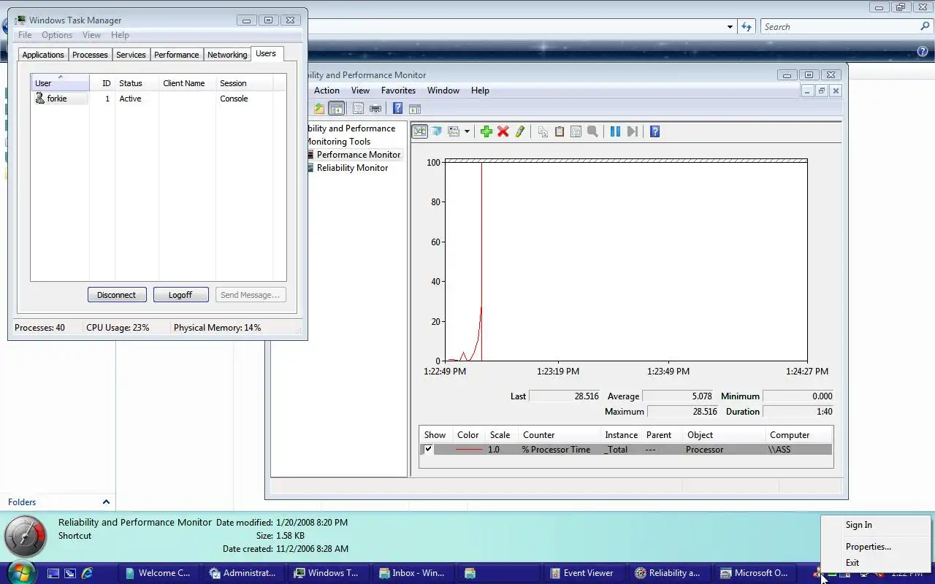Click the Delete counter red X icon
The height and width of the screenshot is (584, 935).
coord(503,131)
